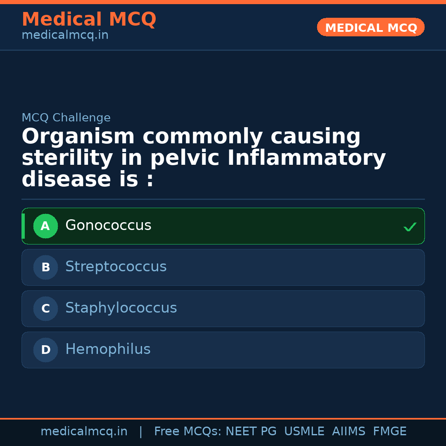This screenshot has height=446, width=446.
Task: Click the pelvic inflammatory disease question text
Action: (203, 158)
